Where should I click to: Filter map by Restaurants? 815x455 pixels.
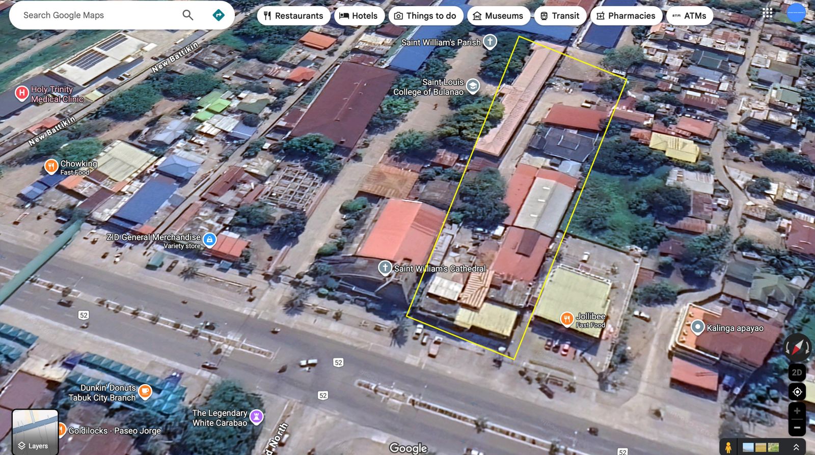click(x=293, y=16)
